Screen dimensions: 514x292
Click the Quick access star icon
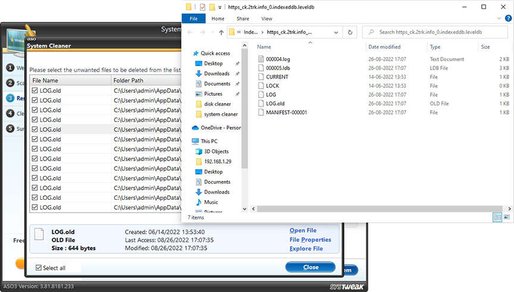(196, 53)
